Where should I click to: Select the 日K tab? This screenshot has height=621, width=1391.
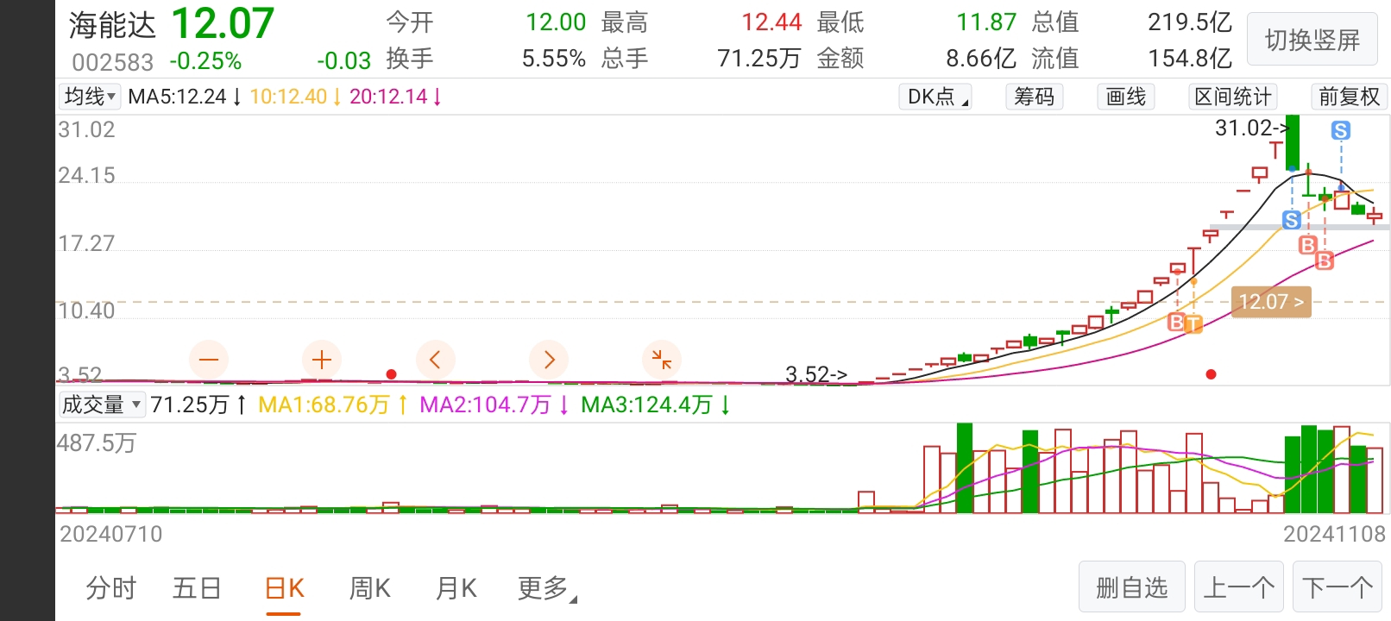[x=284, y=588]
